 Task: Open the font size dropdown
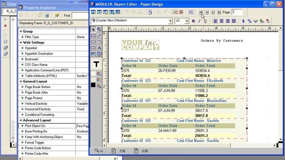pos(187,21)
